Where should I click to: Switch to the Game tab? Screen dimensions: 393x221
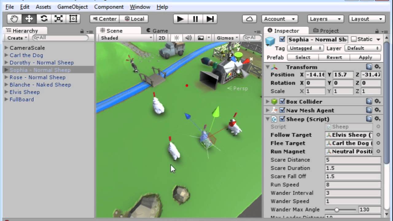click(157, 31)
